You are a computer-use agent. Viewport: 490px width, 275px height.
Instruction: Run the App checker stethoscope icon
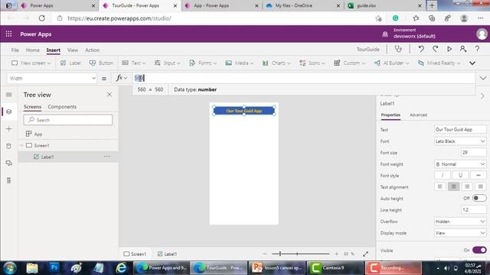point(398,49)
